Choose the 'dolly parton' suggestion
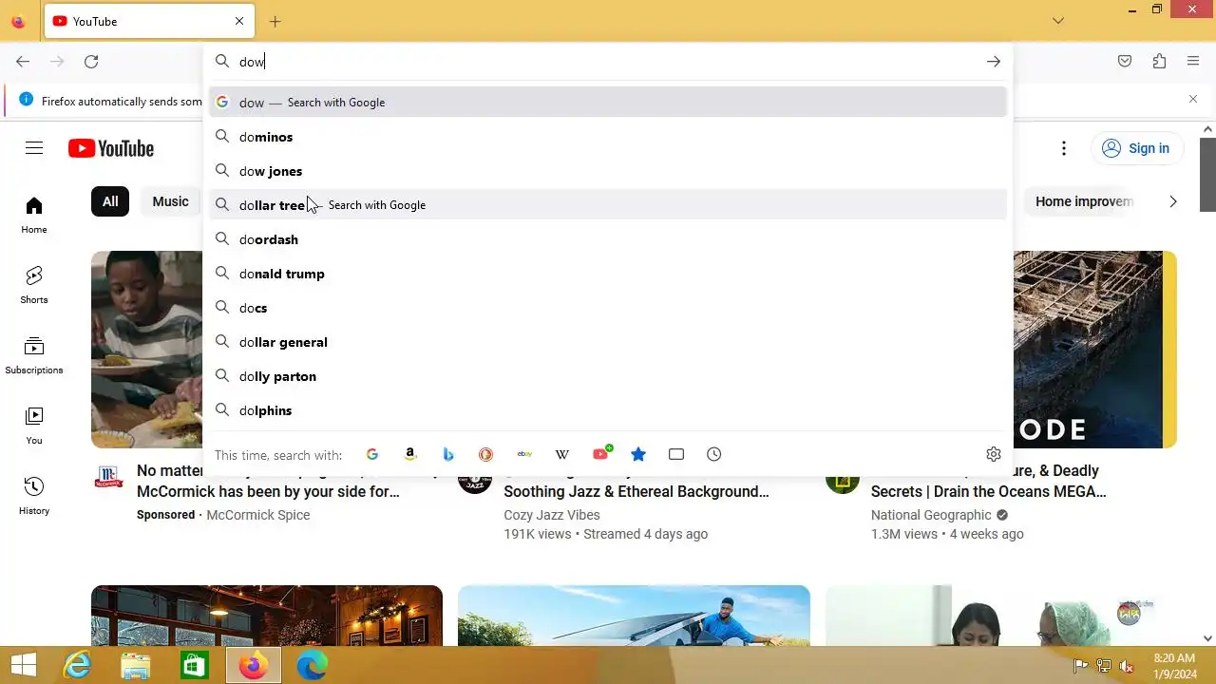 608,376
